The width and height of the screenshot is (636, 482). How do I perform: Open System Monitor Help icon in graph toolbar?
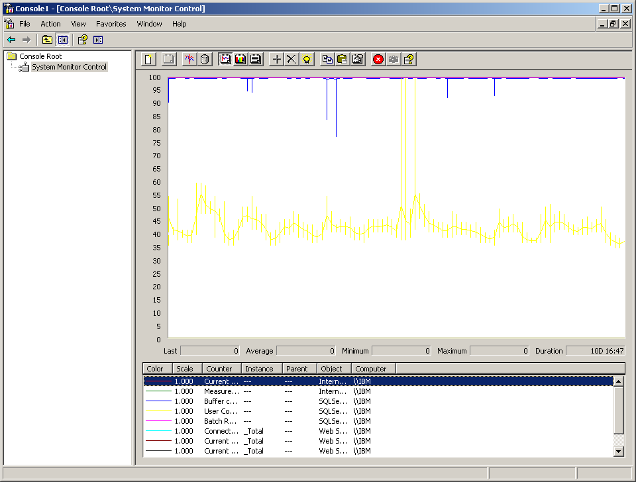click(x=409, y=60)
